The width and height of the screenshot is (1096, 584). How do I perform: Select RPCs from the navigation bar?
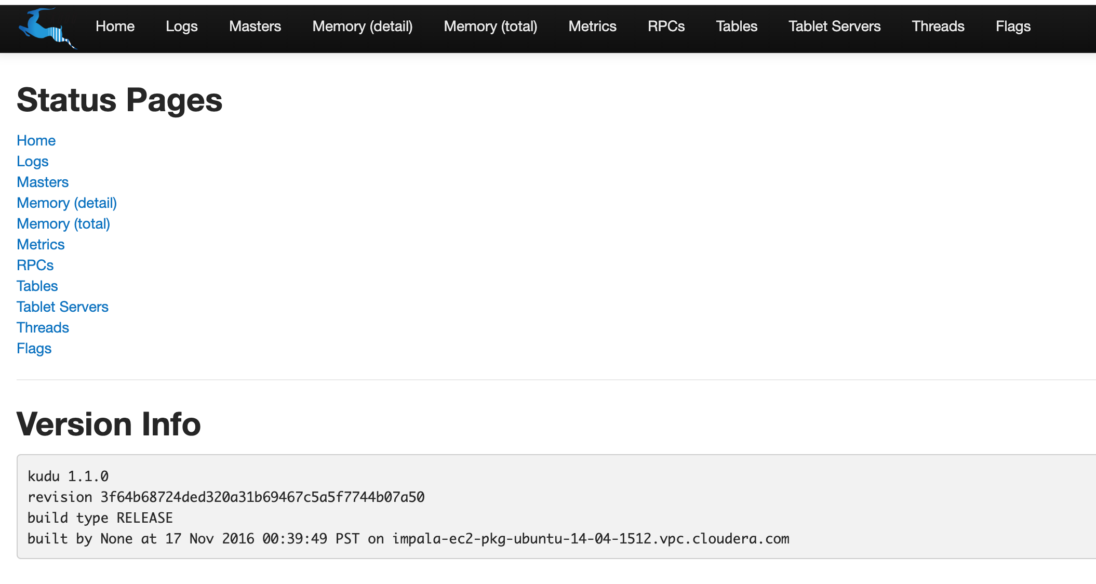pyautogui.click(x=665, y=26)
